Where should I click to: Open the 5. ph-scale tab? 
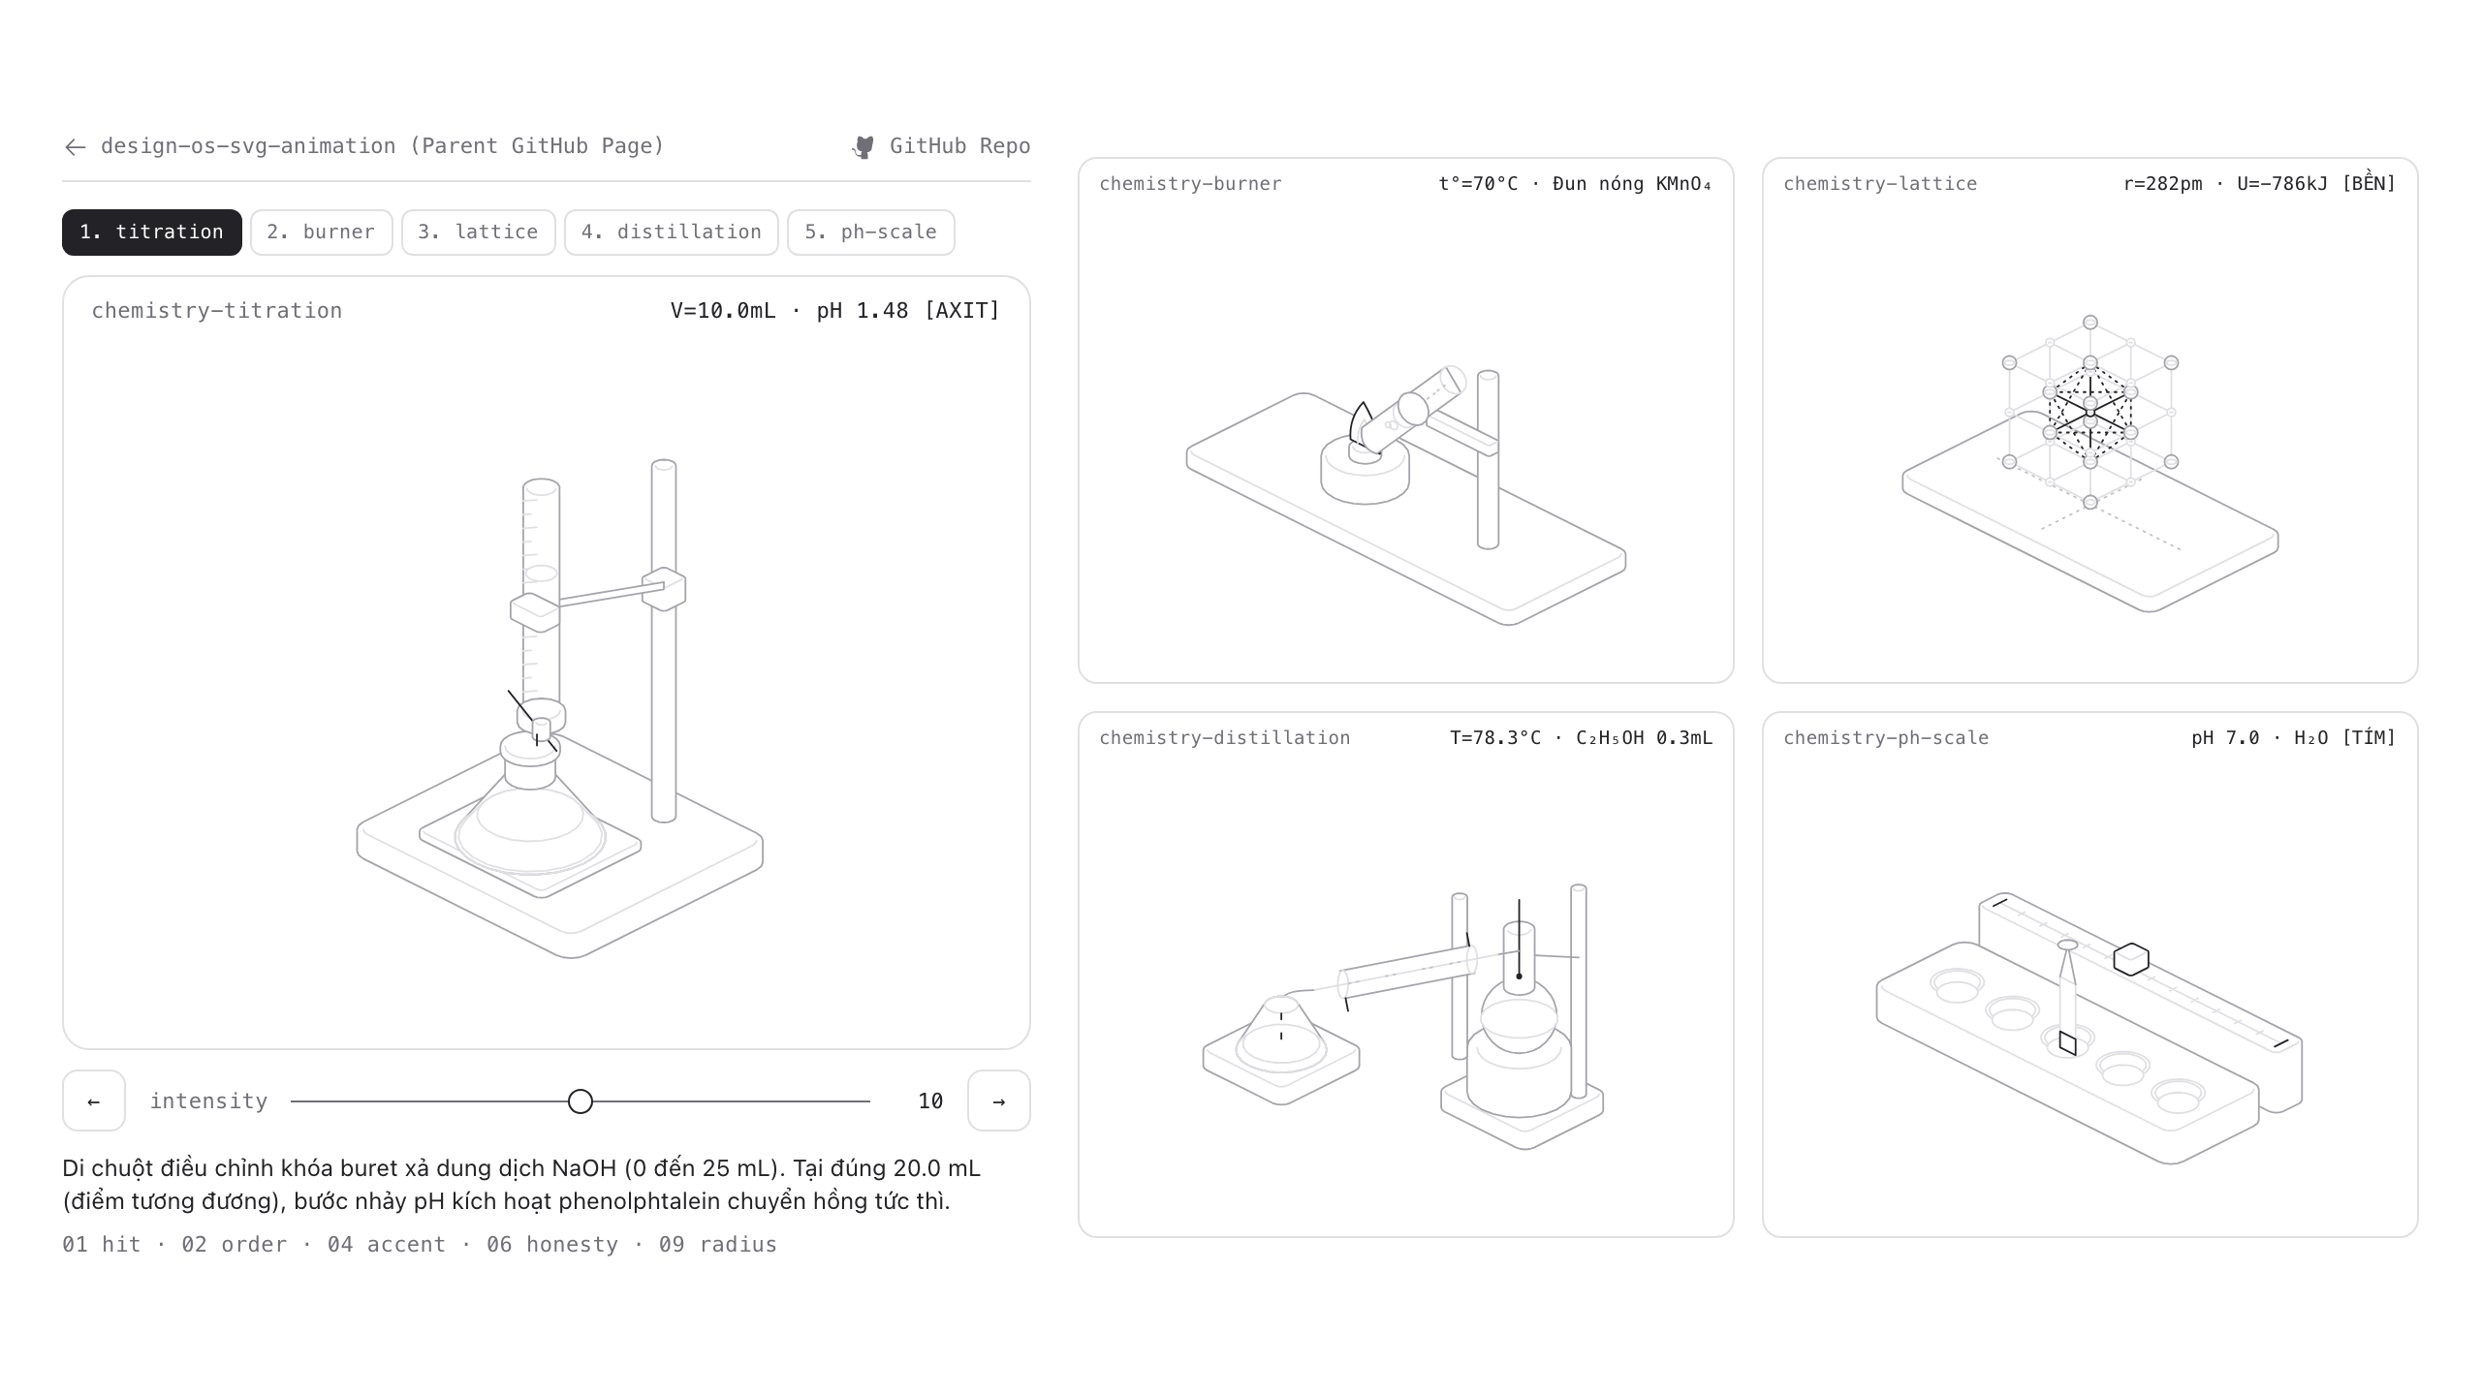tap(870, 232)
